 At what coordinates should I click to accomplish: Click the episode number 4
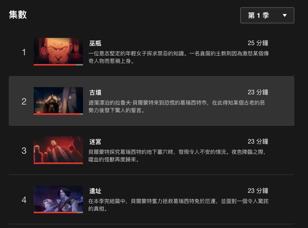pos(24,200)
